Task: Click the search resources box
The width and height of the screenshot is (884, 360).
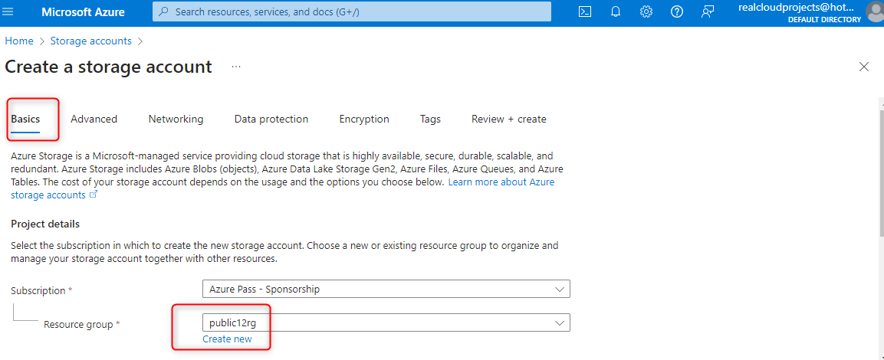Action: point(353,12)
